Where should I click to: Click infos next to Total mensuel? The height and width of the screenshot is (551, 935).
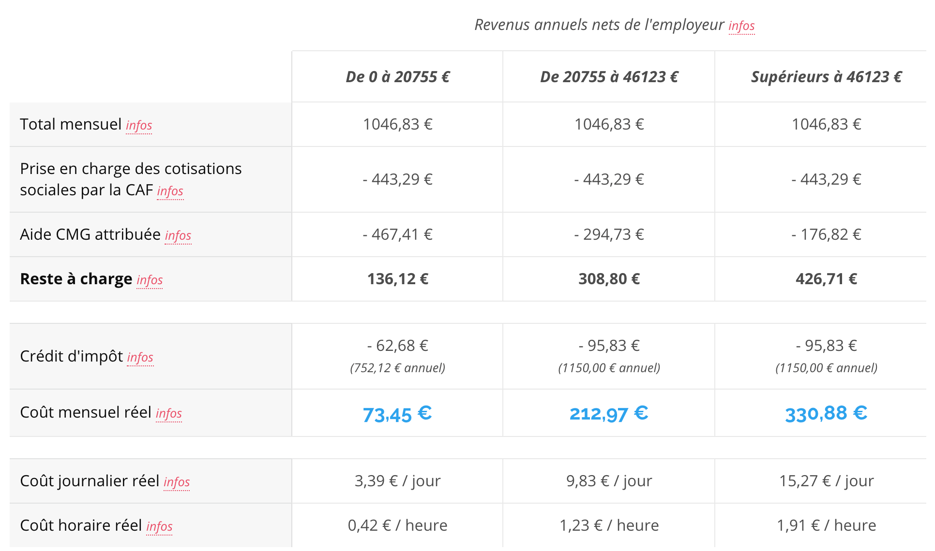pos(139,125)
